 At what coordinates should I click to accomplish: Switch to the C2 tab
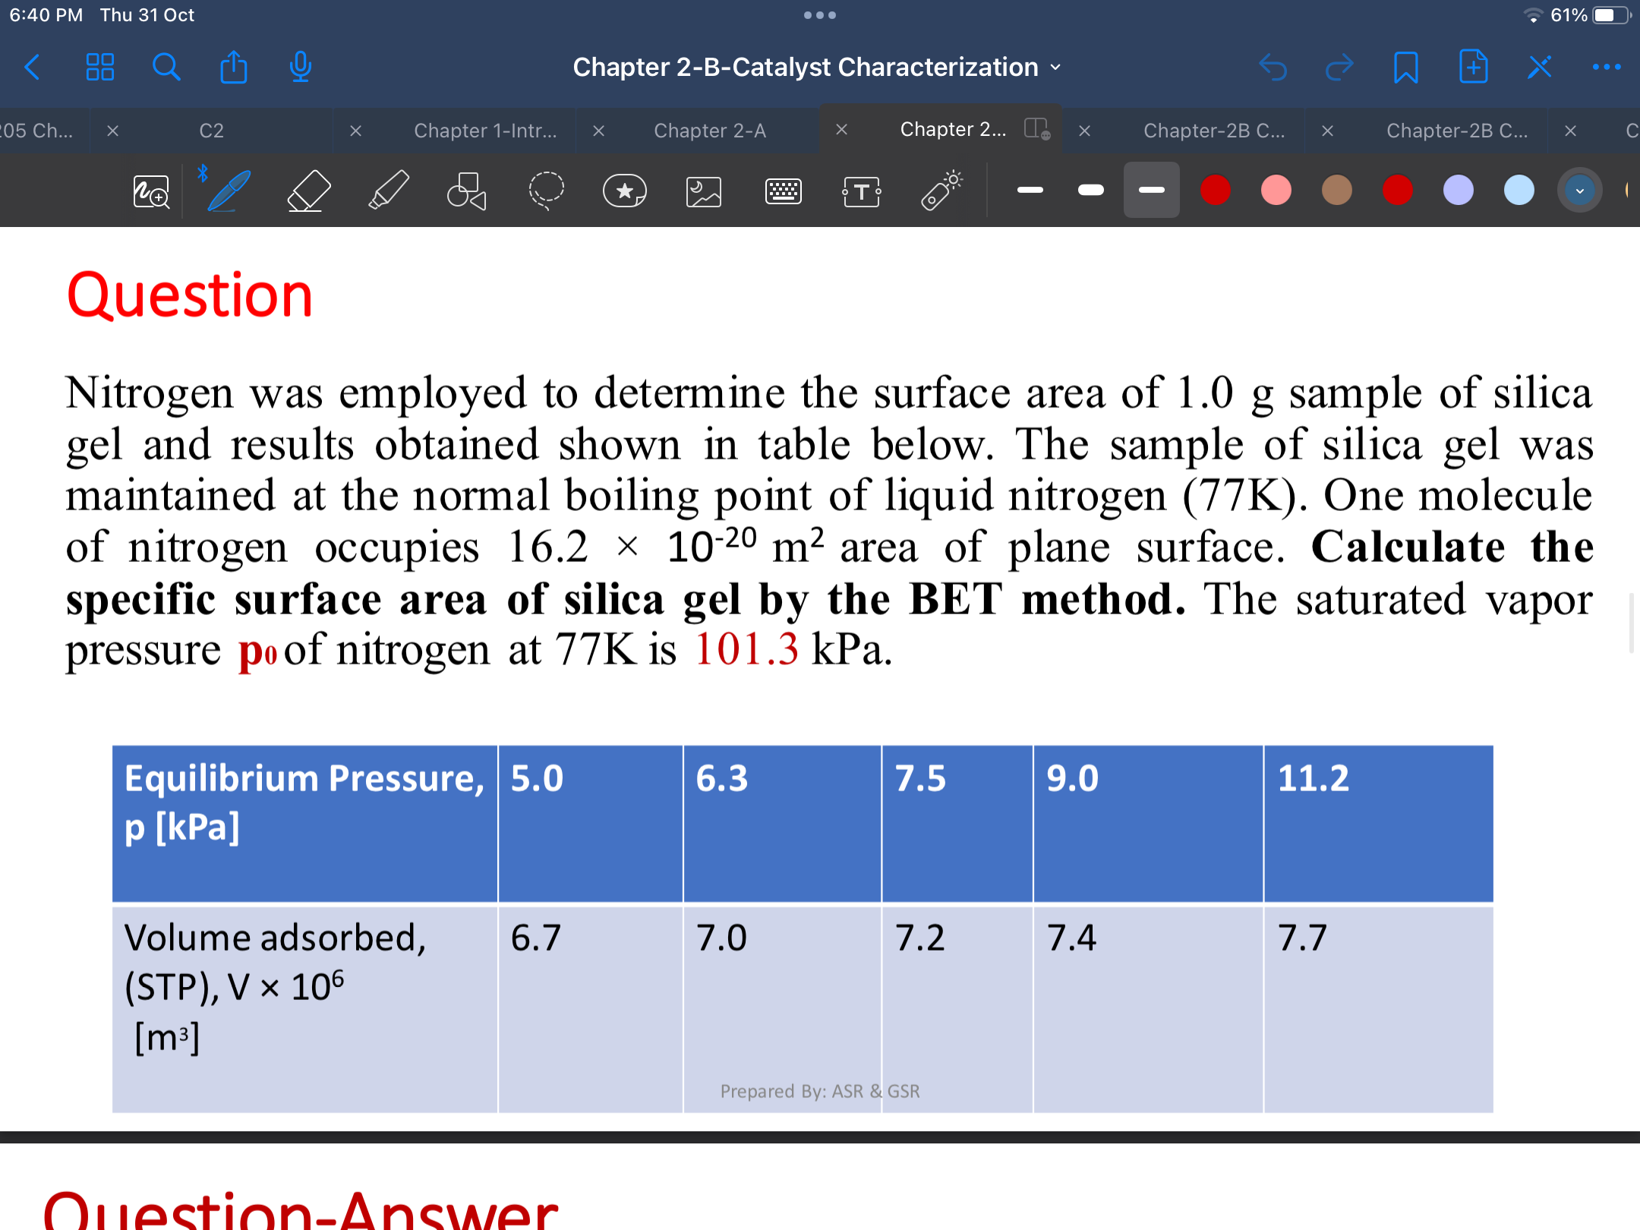pyautogui.click(x=211, y=131)
